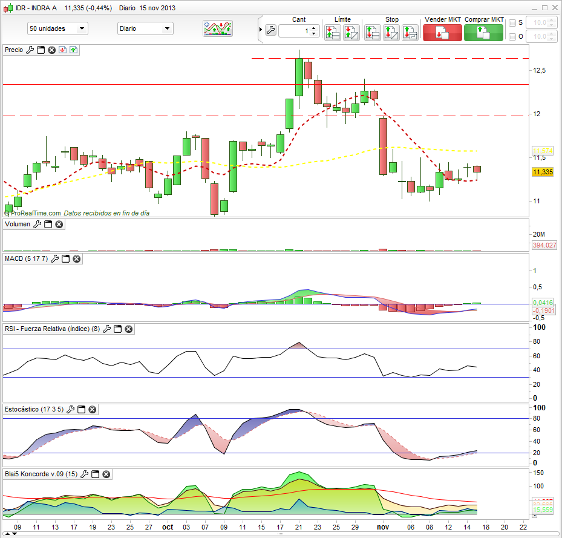The height and width of the screenshot is (538, 562).
Task: Maximize the Estocástico panel
Action: [x=81, y=410]
